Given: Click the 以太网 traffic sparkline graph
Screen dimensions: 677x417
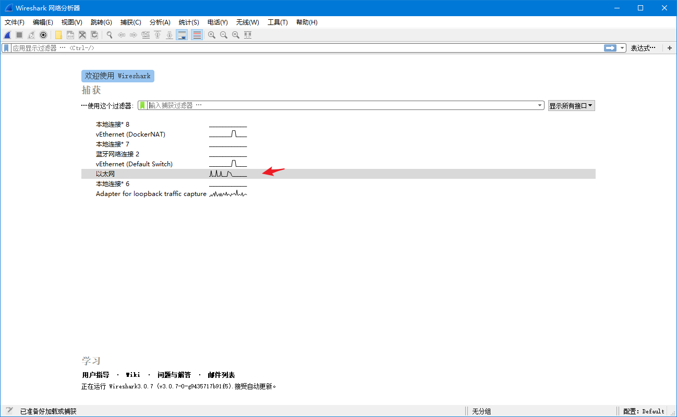Looking at the screenshot, I should pyautogui.click(x=228, y=174).
